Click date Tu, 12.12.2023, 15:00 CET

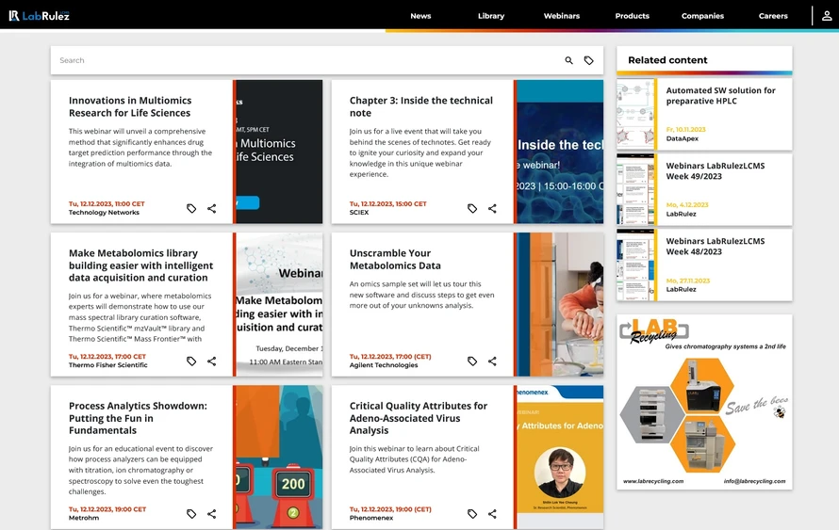[x=388, y=204]
